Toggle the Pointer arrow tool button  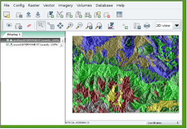click(41, 25)
